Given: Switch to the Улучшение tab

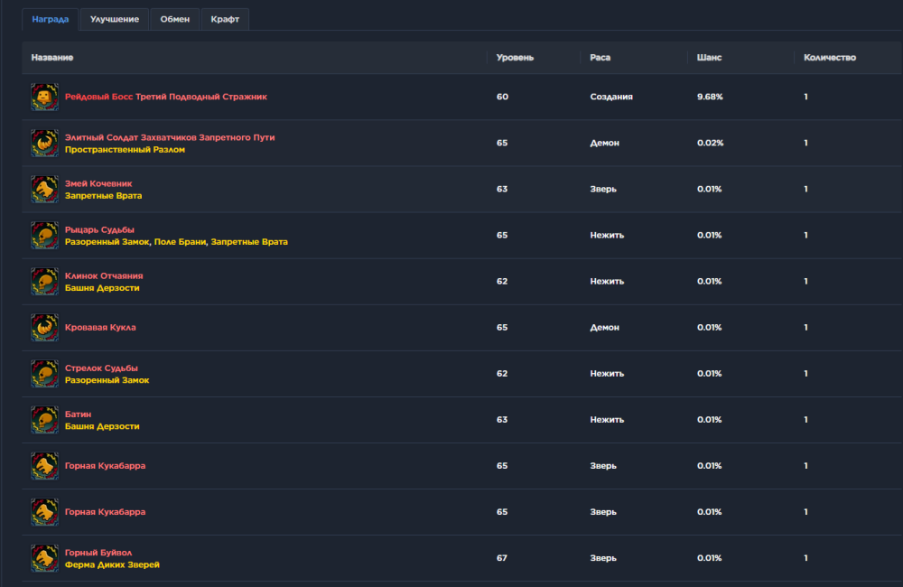Looking at the screenshot, I should click(x=115, y=19).
